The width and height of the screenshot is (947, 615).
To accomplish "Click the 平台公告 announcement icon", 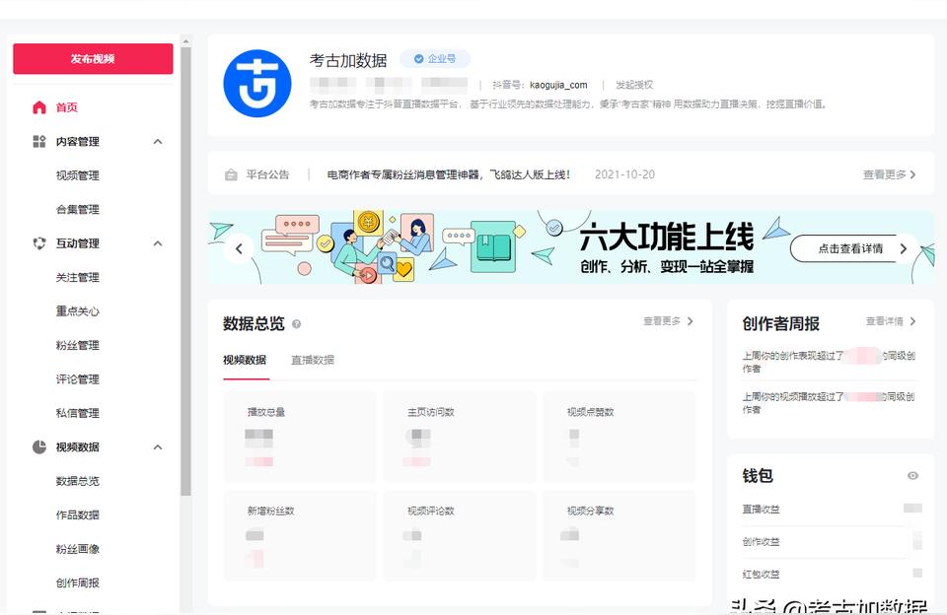I will (231, 175).
